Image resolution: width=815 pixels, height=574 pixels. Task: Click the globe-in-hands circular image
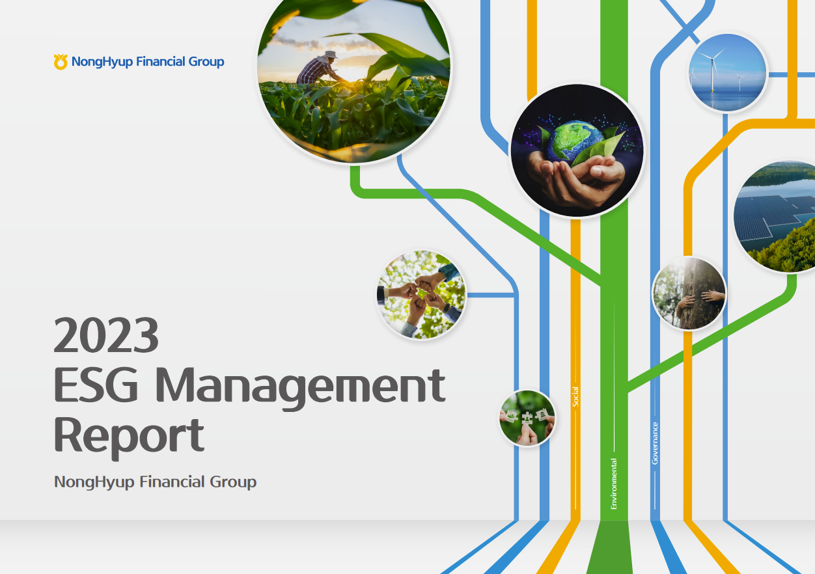coord(578,151)
